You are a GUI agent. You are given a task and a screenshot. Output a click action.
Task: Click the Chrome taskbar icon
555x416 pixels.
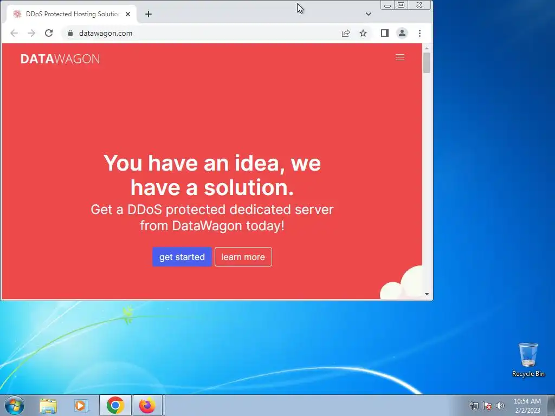click(x=115, y=405)
